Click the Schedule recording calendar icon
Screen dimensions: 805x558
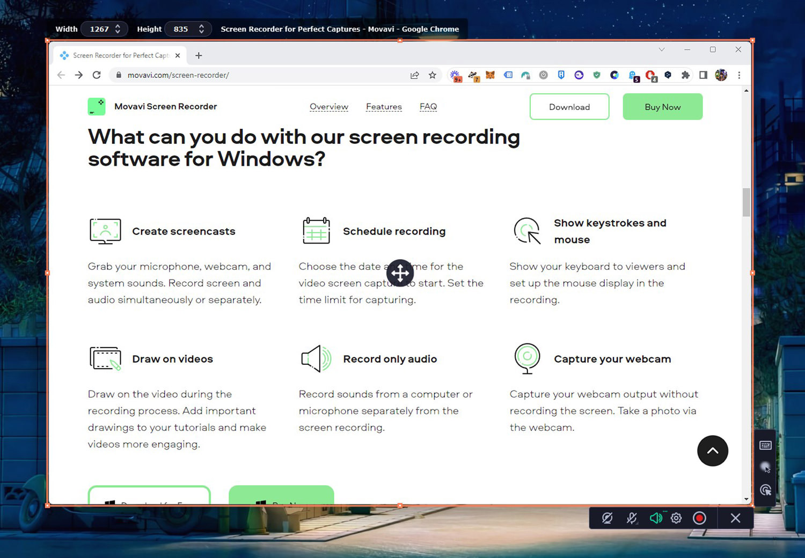pos(316,231)
